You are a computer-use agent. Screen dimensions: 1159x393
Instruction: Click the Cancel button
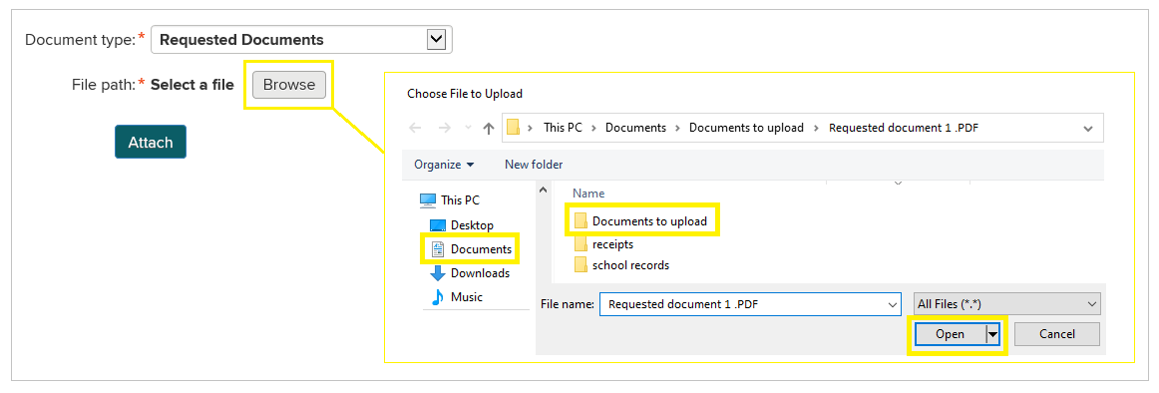coord(1057,334)
